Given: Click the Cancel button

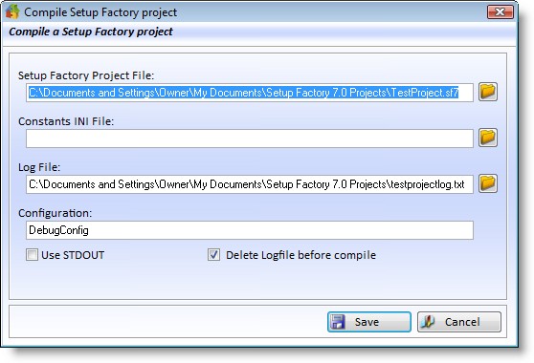Looking at the screenshot, I should 459,322.
